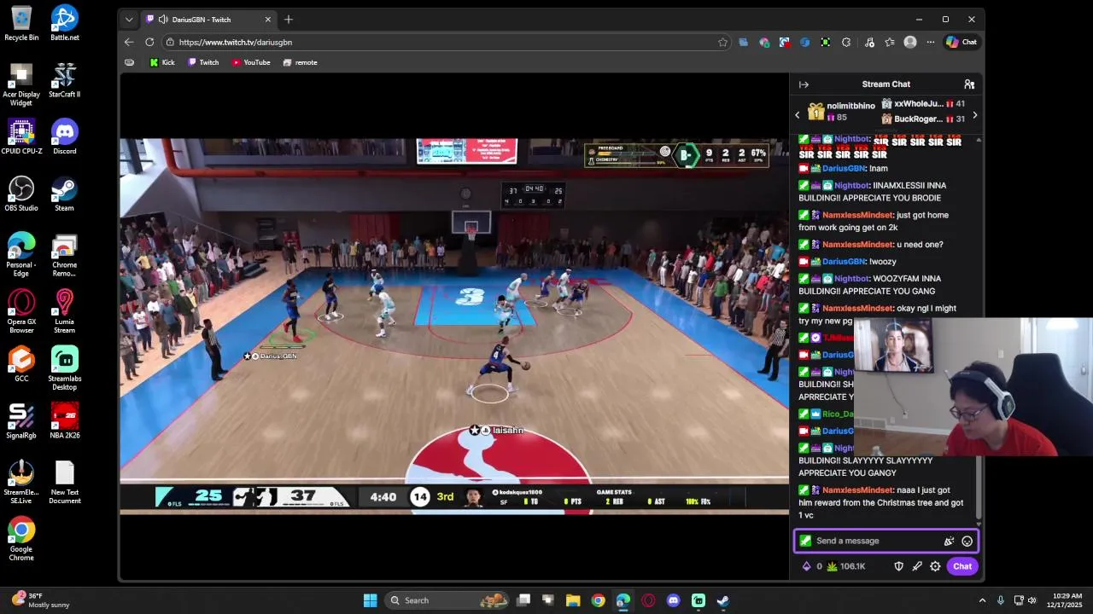
Task: Open File Explorer from taskbar
Action: pyautogui.click(x=573, y=600)
